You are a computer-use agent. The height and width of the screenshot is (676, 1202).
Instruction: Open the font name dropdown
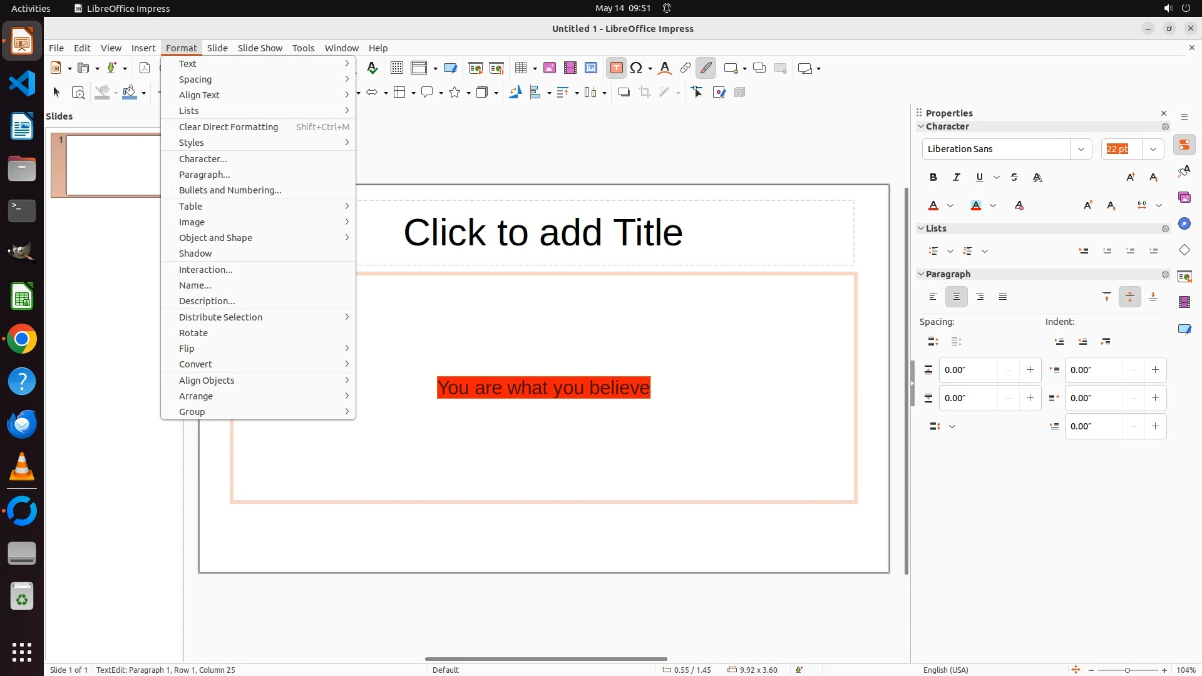click(x=1081, y=149)
